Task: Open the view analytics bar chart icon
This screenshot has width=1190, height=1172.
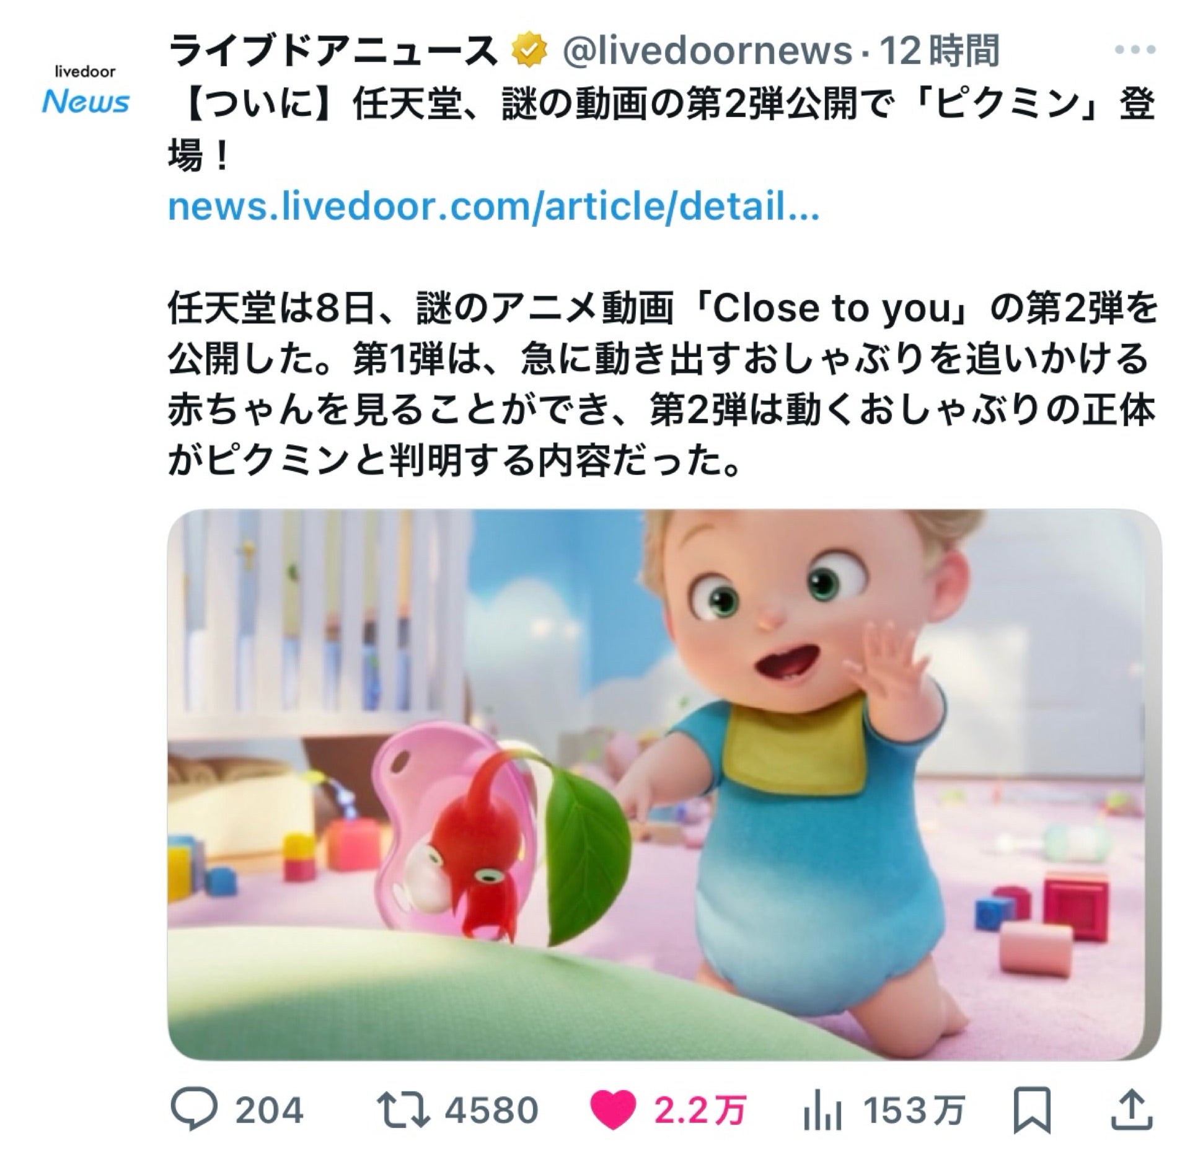Action: click(x=823, y=1111)
